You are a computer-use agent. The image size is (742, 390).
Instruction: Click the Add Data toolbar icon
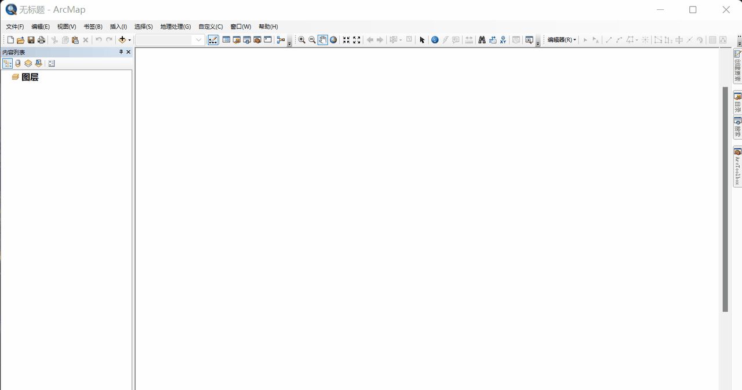(x=122, y=40)
